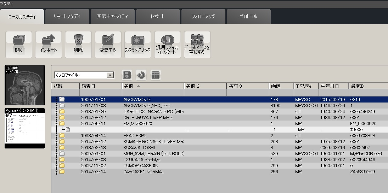388x193 pixels.
Task: Expand the HEAD EXP2 study row
Action: pos(56,136)
